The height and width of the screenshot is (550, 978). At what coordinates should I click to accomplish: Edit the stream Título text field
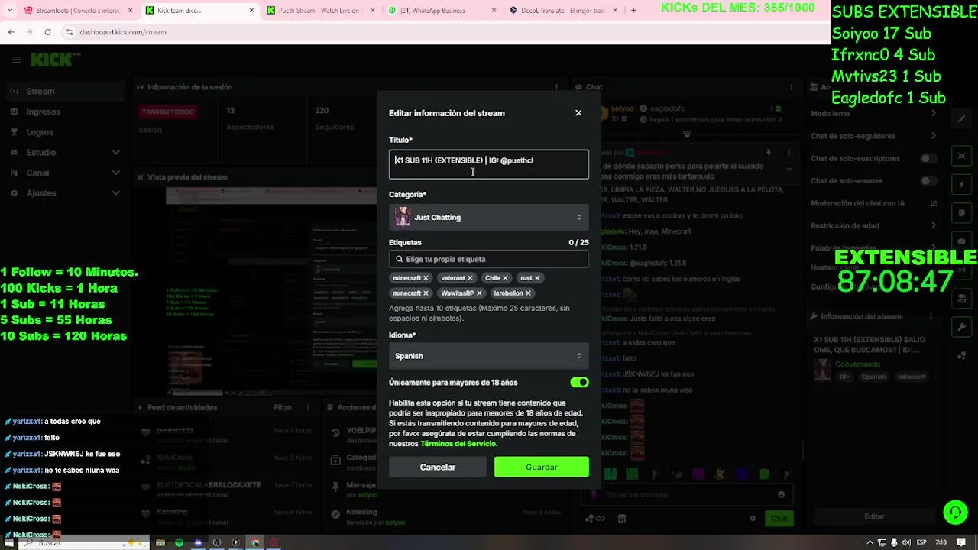click(x=488, y=164)
